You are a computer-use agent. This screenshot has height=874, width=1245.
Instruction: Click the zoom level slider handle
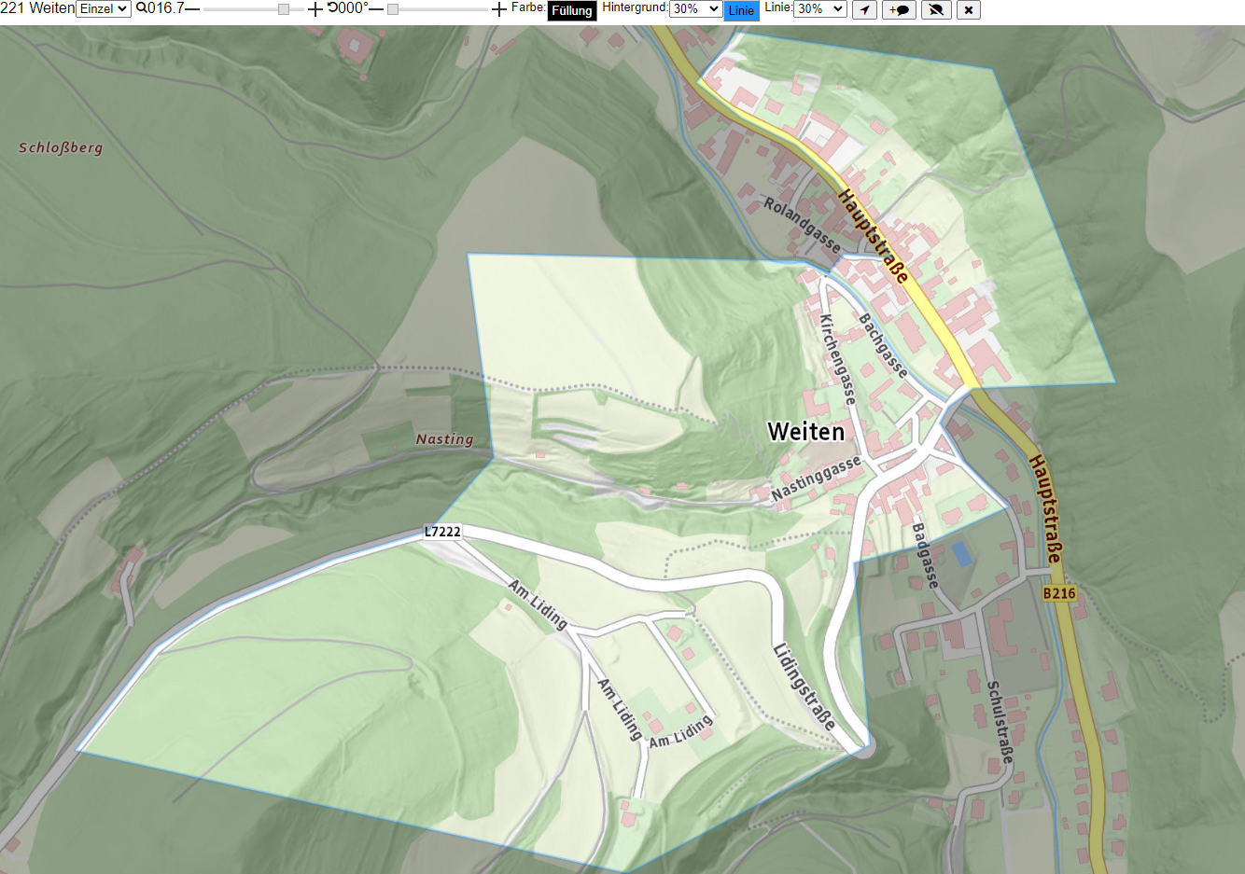284,9
